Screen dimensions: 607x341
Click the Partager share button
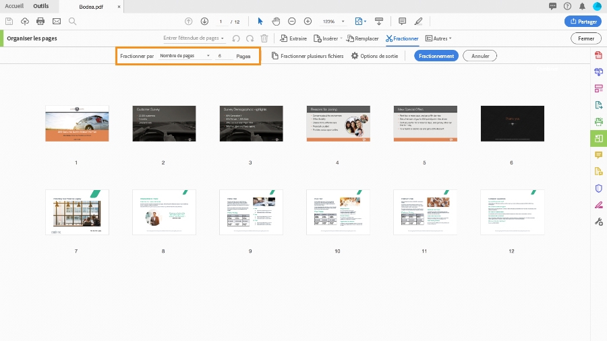[x=583, y=22]
